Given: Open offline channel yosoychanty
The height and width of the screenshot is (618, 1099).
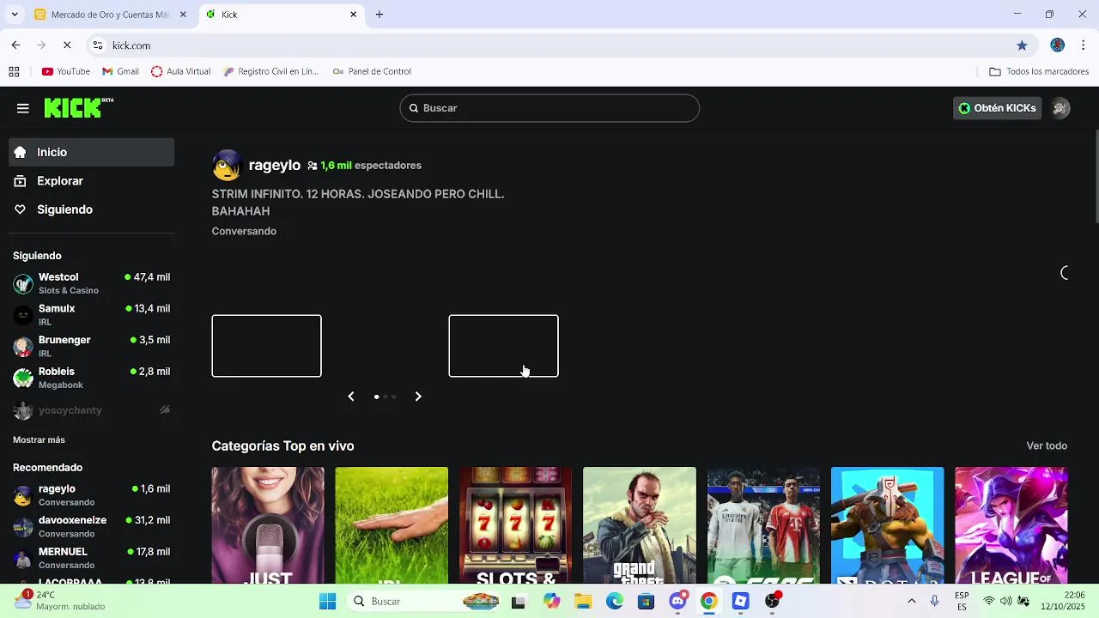Looking at the screenshot, I should (x=92, y=410).
